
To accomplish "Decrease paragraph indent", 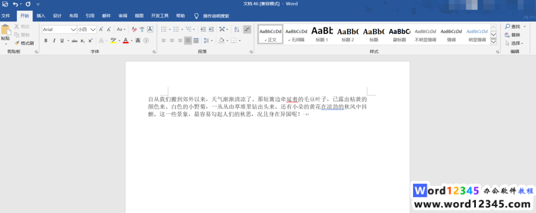I will (203, 30).
